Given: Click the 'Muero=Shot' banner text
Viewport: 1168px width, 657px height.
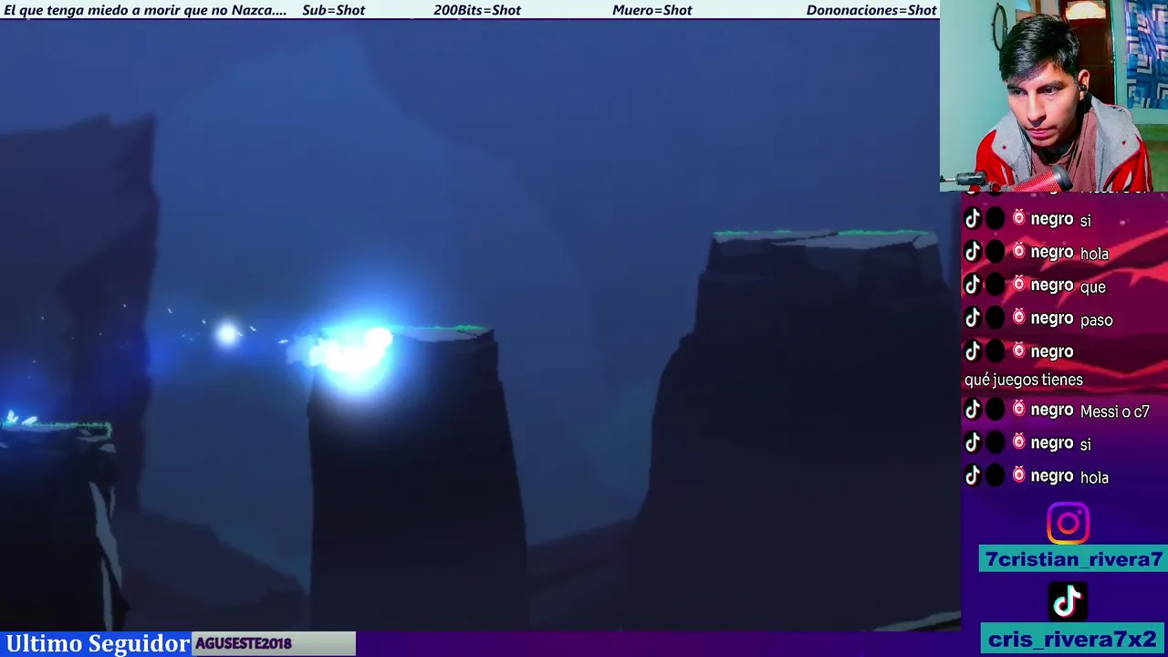Looking at the screenshot, I should point(652,10).
